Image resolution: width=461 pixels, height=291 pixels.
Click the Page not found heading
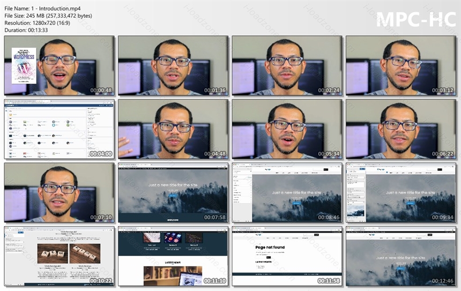point(270,248)
